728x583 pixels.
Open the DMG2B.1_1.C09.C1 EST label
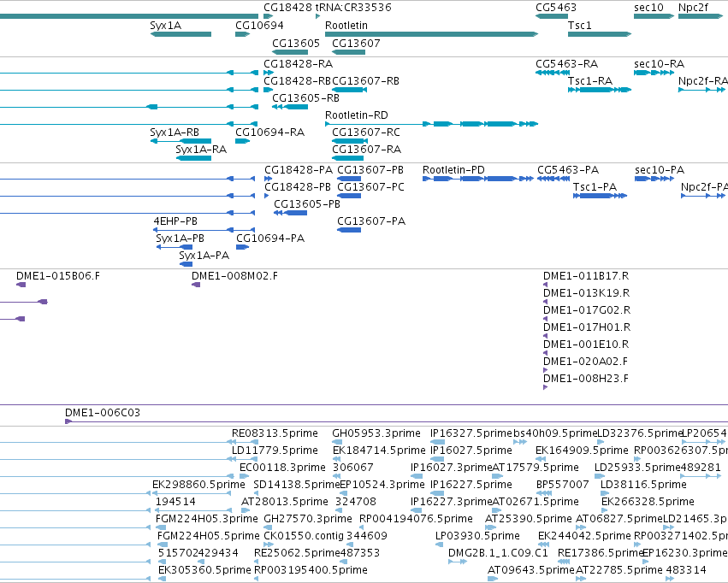coord(498,553)
